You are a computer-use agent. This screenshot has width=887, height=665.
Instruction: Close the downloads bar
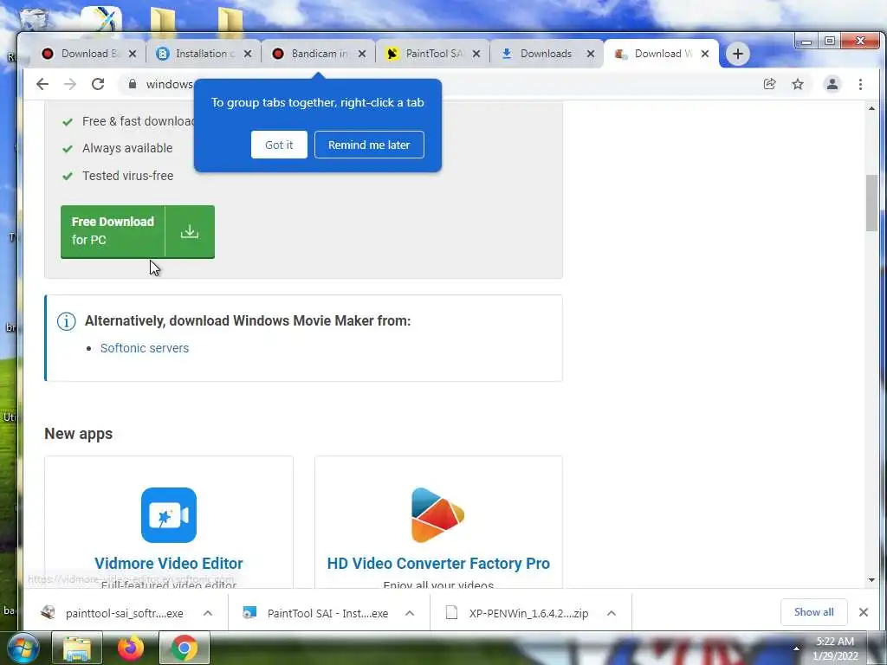(x=864, y=612)
